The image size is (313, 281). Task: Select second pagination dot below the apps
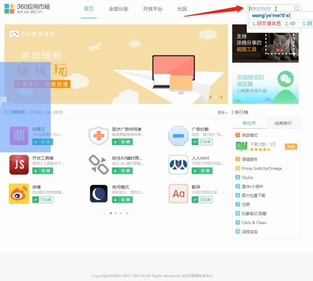pyautogui.click(x=116, y=213)
